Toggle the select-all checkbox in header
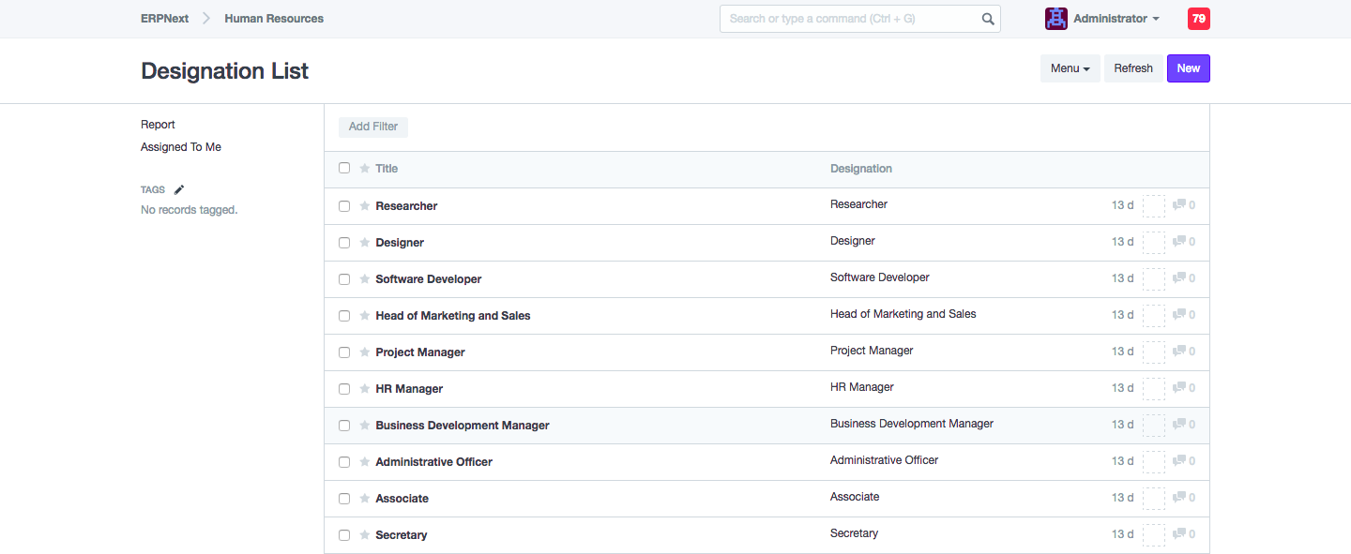Screen dimensions: 1351x554 [x=344, y=168]
